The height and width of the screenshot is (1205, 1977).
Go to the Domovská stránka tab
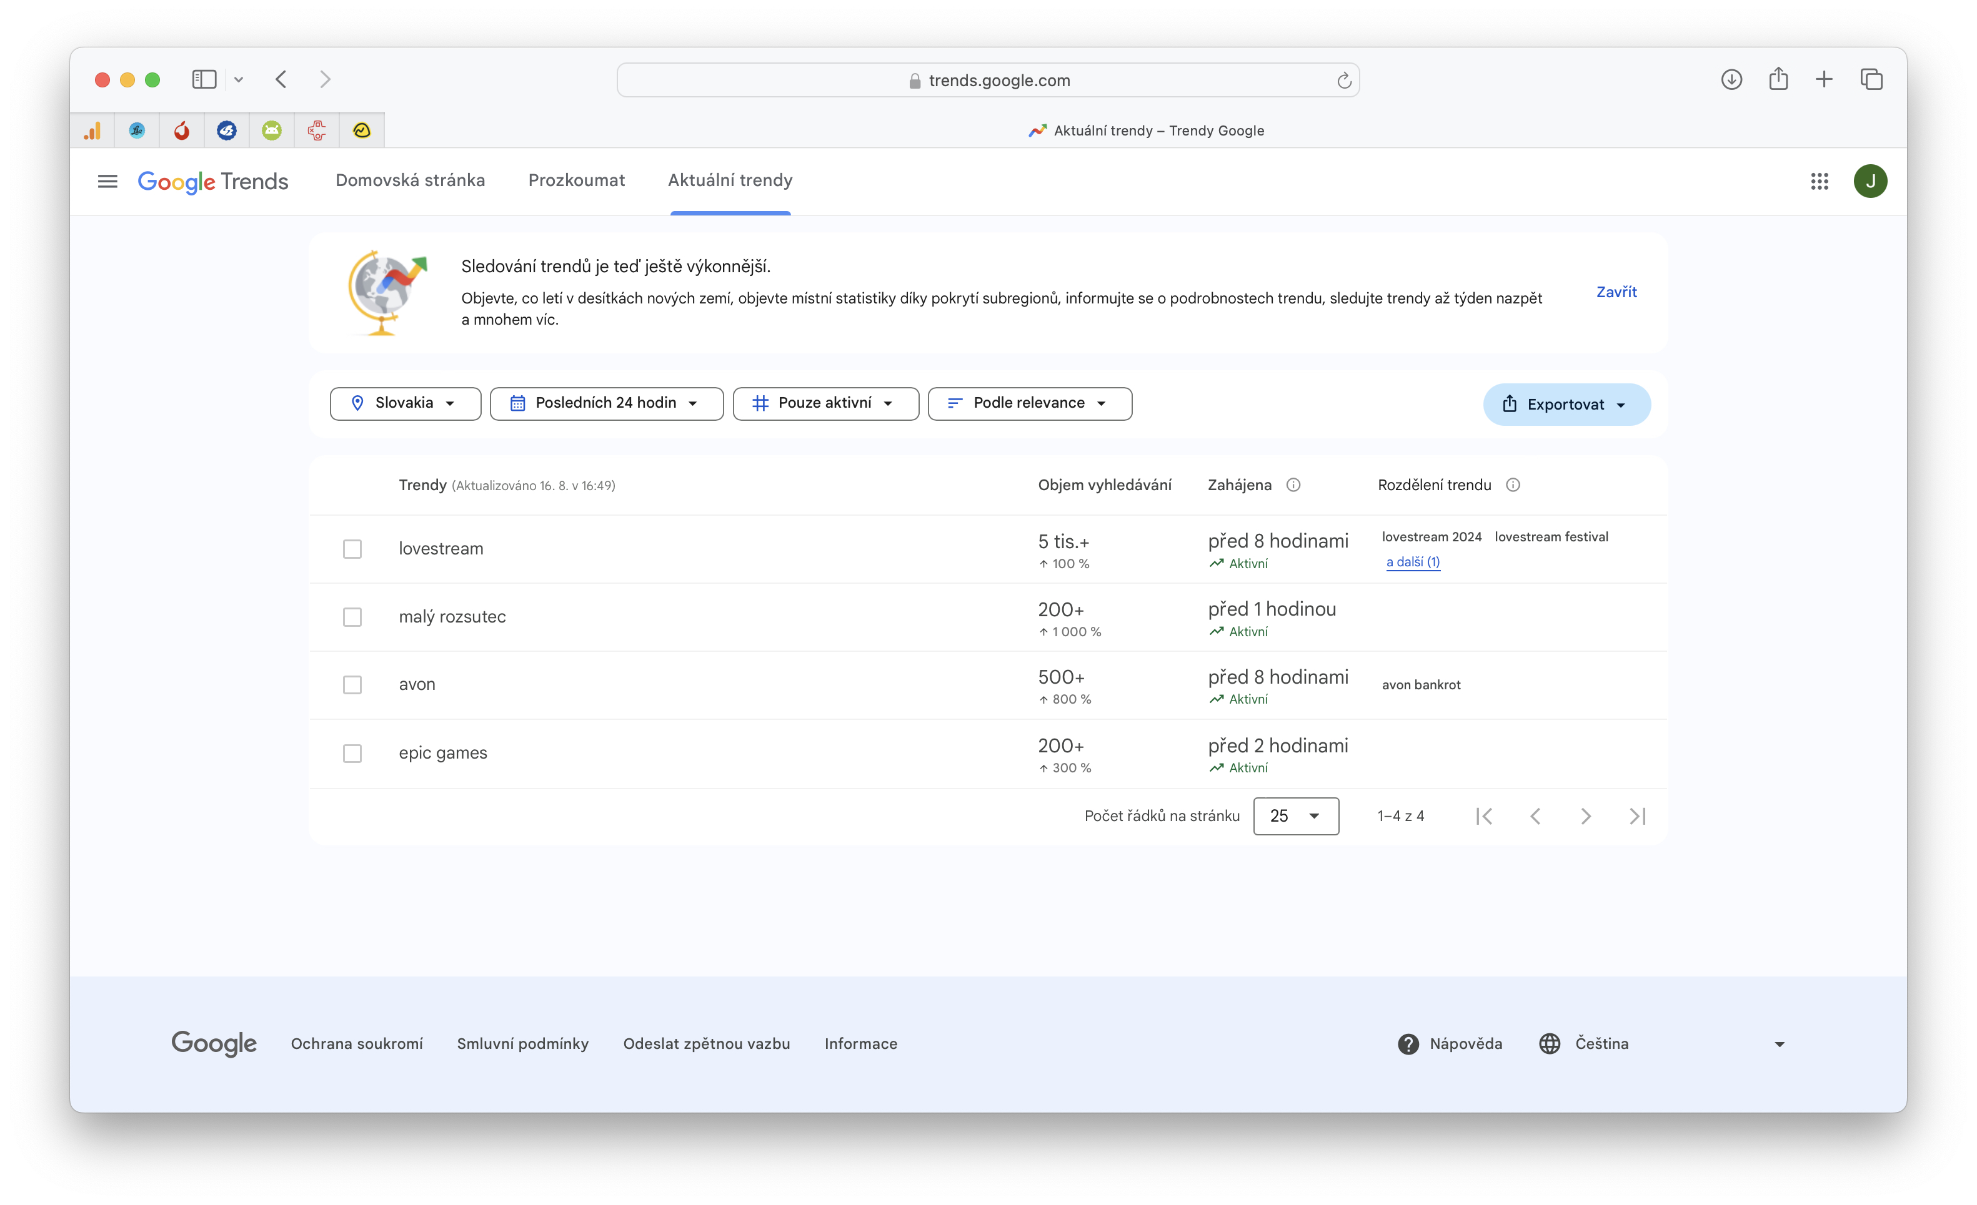[410, 180]
